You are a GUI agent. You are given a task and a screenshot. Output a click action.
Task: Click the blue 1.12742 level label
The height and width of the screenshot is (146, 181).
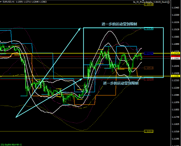[x=149, y=53]
